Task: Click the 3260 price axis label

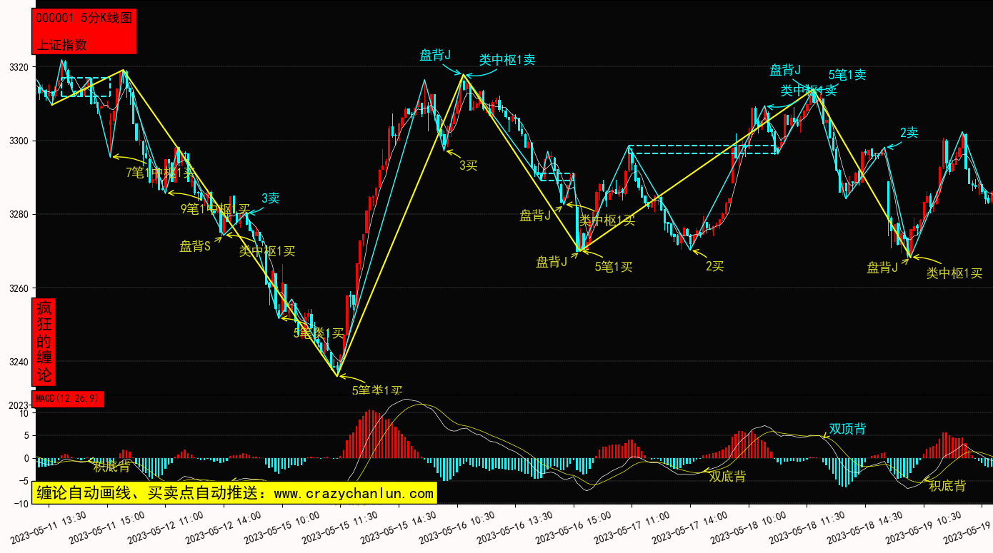Action: (x=19, y=288)
